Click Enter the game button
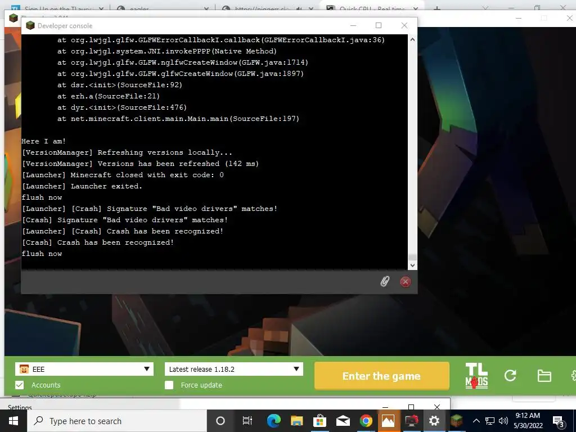Screen dimensions: 576x432 point(382,376)
